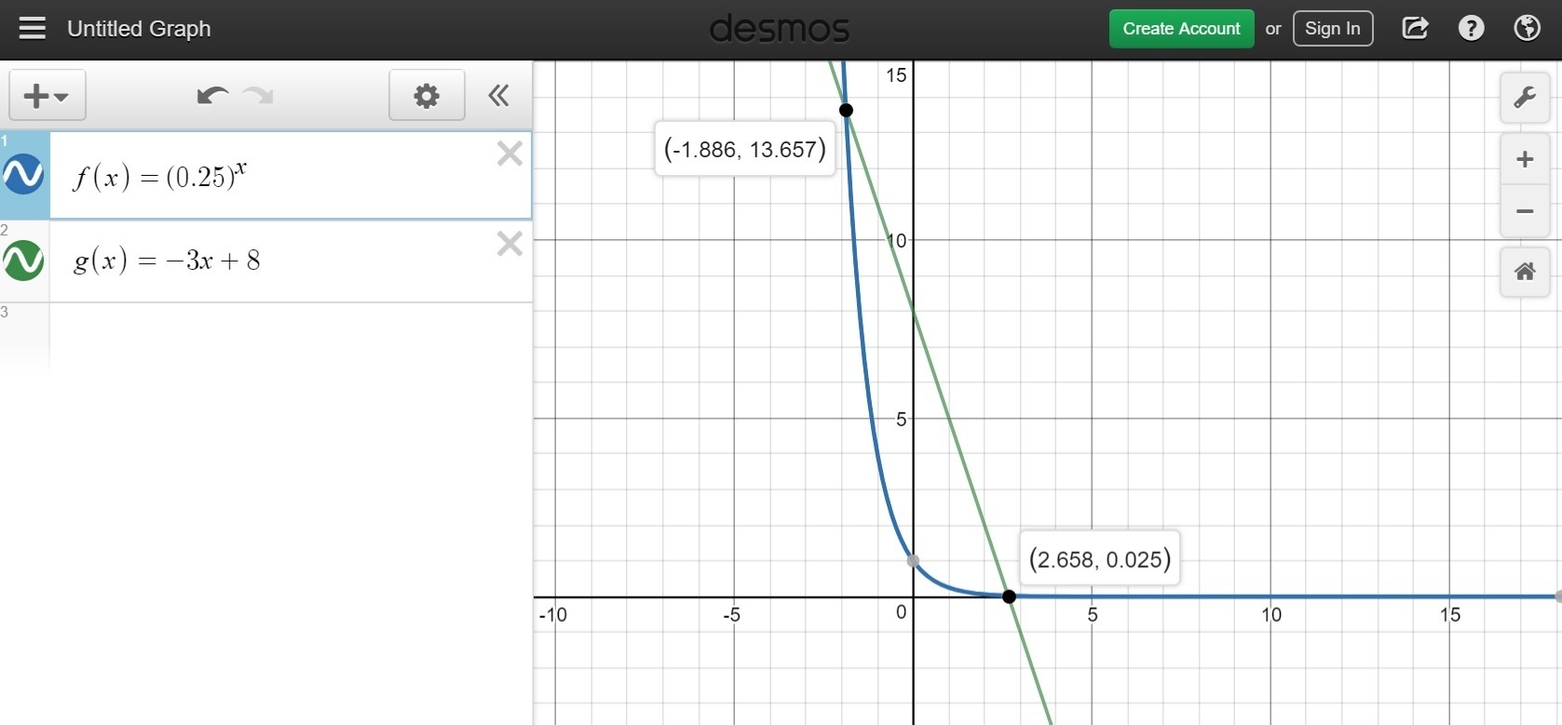Image resolution: width=1562 pixels, height=725 pixels.
Task: Redo the last action
Action: pyautogui.click(x=258, y=95)
